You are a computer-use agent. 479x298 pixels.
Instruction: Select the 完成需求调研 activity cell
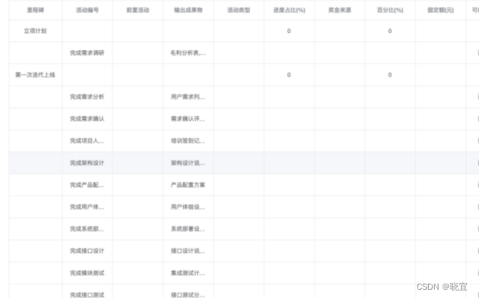point(87,53)
